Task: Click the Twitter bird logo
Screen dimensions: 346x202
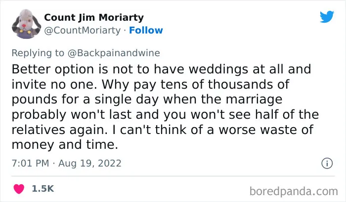Action: click(x=327, y=16)
